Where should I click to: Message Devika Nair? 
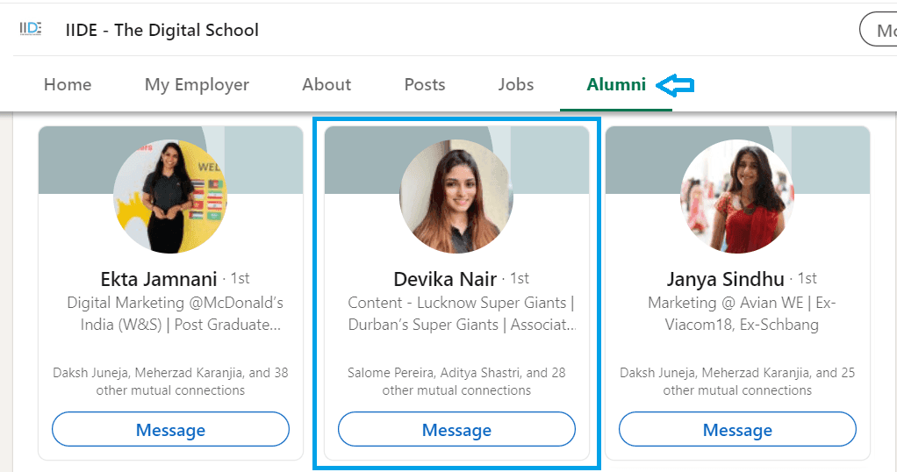pos(456,430)
